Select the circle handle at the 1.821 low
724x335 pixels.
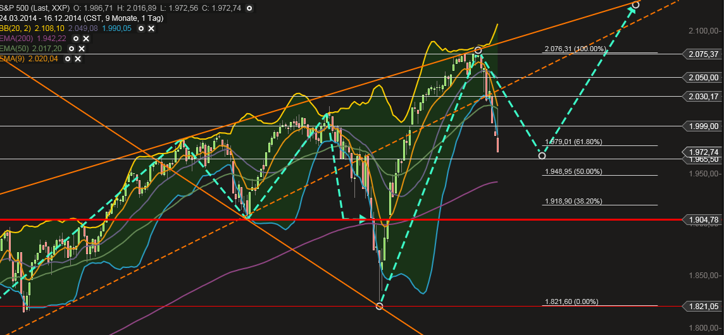[380, 306]
